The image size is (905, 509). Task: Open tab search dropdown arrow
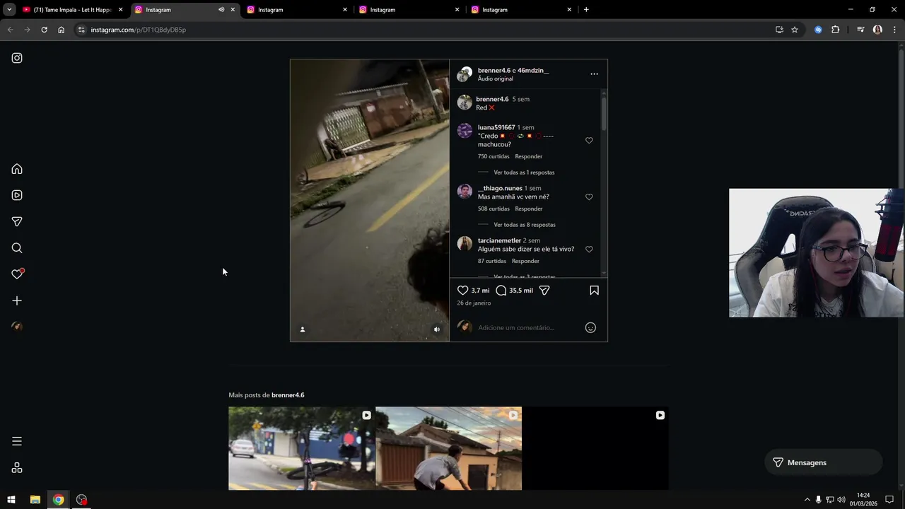[9, 10]
